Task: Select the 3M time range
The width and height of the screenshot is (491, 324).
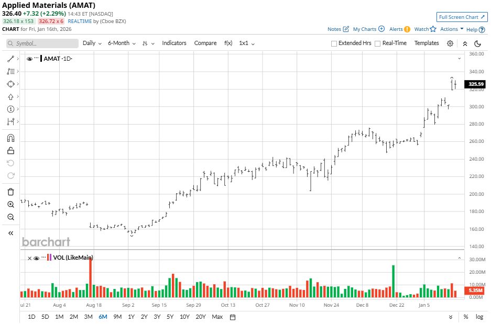Action: (89, 317)
